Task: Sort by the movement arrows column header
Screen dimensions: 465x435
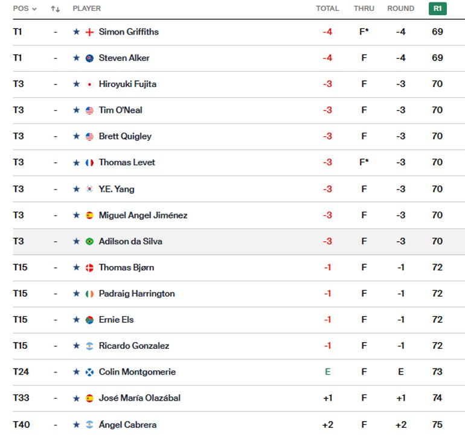Action: click(x=56, y=9)
